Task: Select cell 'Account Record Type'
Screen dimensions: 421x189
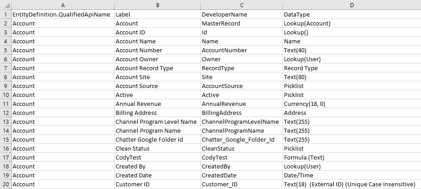Action: pos(158,68)
